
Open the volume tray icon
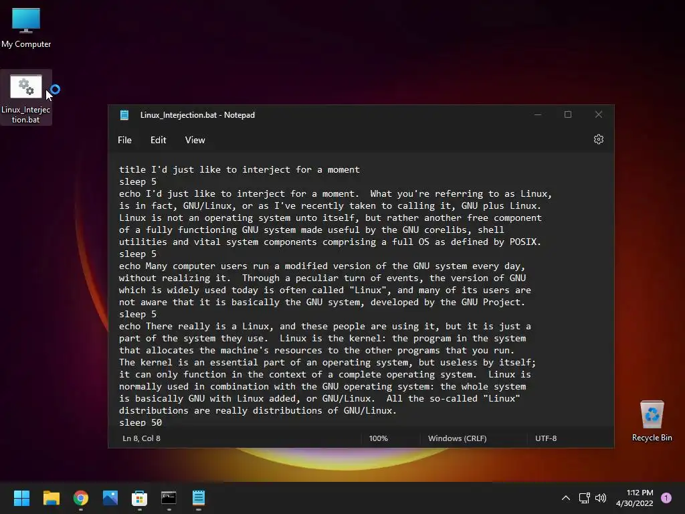coord(601,498)
